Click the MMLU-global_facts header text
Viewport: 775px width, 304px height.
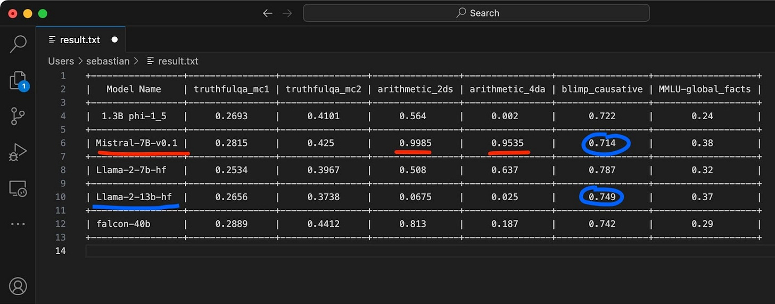(705, 89)
